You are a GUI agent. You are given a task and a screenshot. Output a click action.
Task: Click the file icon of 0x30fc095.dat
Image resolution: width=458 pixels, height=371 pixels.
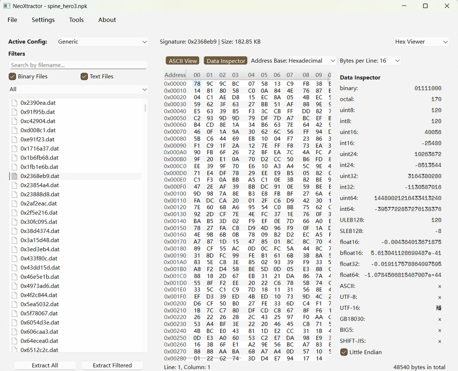[14, 222]
